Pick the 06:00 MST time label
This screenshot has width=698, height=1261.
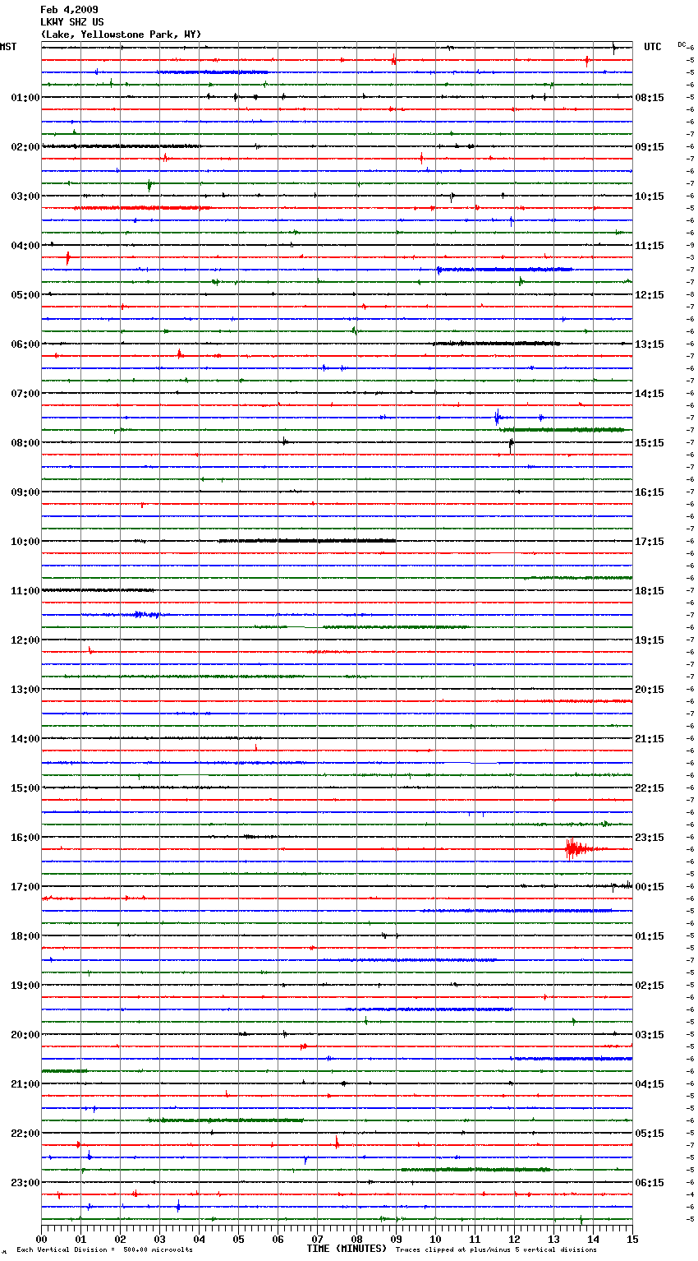pyautogui.click(x=25, y=344)
